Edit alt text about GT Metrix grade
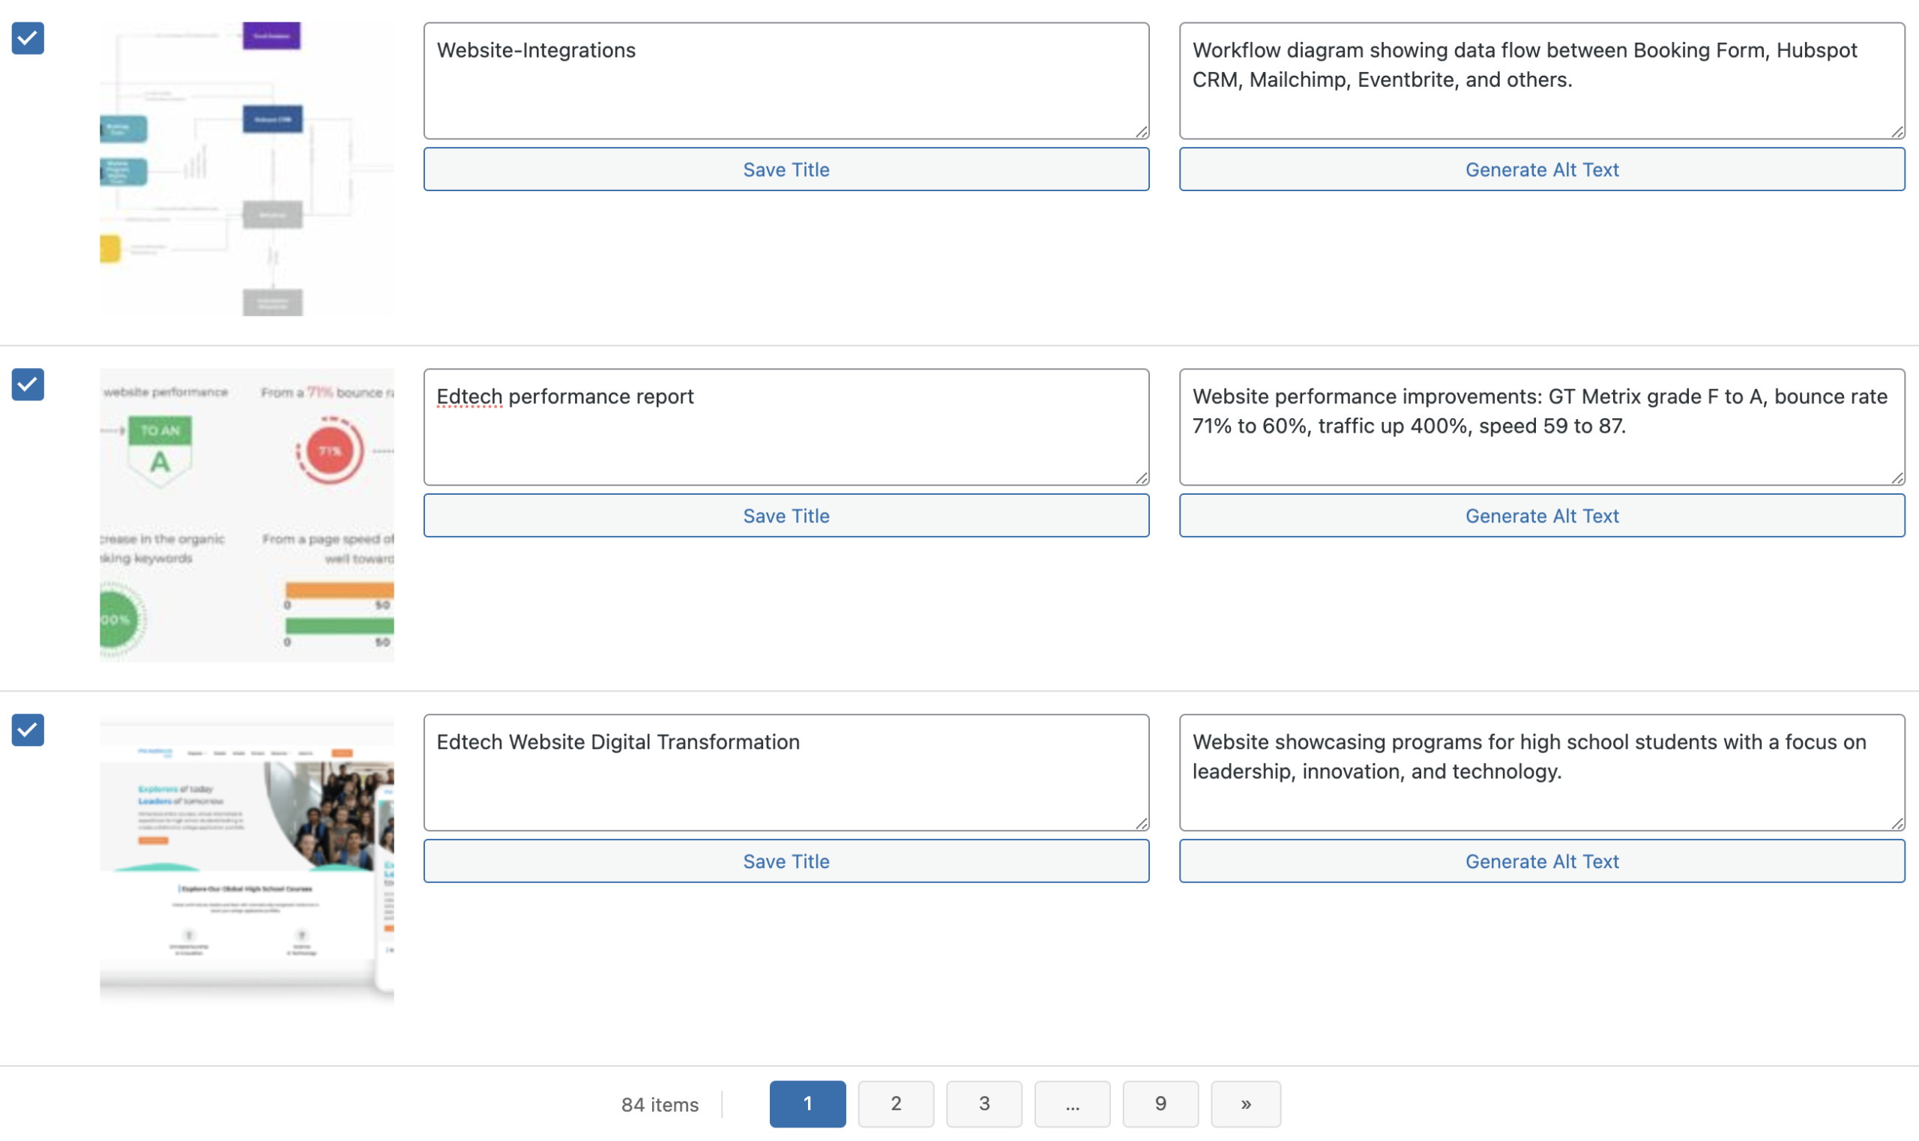Screen dimensions: 1919x1141 pyautogui.click(x=1542, y=427)
